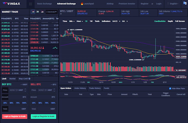Open the Order History tab
The height and width of the screenshot is (123, 188).
[x=80, y=88]
